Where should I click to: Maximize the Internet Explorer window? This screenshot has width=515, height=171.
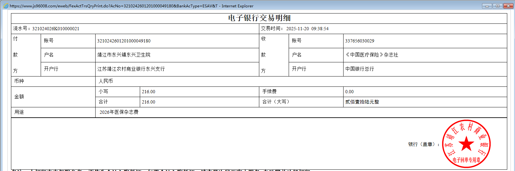click(498, 6)
